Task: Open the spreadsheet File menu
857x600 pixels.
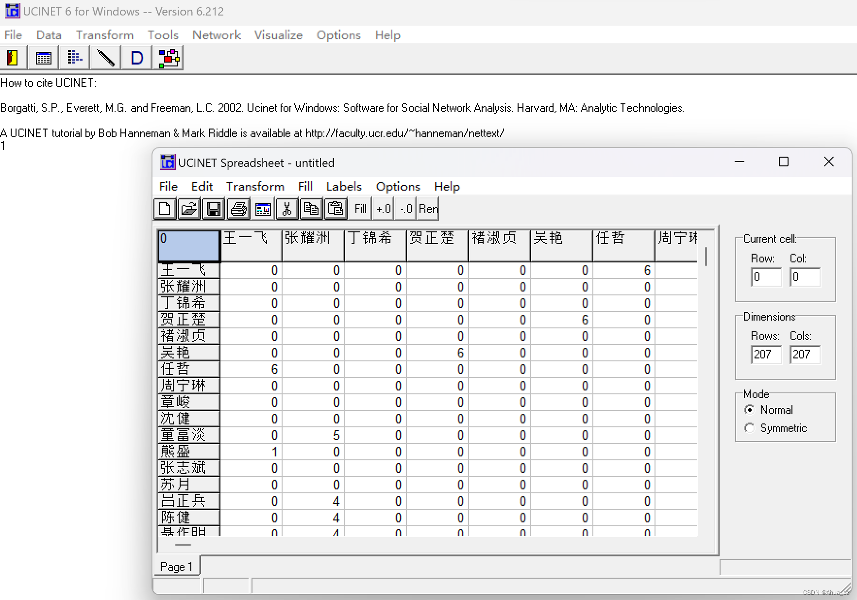Action: (168, 186)
